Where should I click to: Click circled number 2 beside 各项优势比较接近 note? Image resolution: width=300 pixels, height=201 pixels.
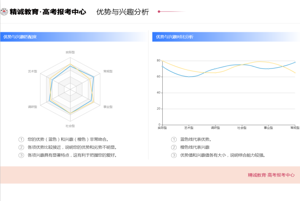[x=21, y=148]
